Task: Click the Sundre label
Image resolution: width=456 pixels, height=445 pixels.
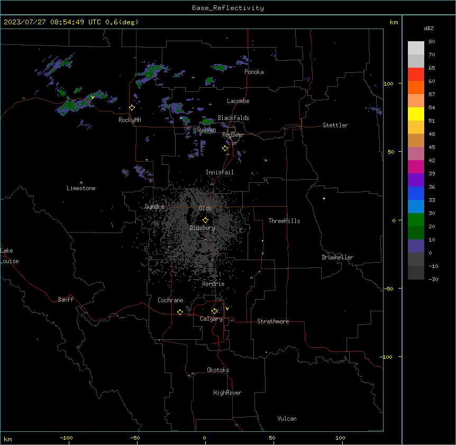Action: coord(154,207)
